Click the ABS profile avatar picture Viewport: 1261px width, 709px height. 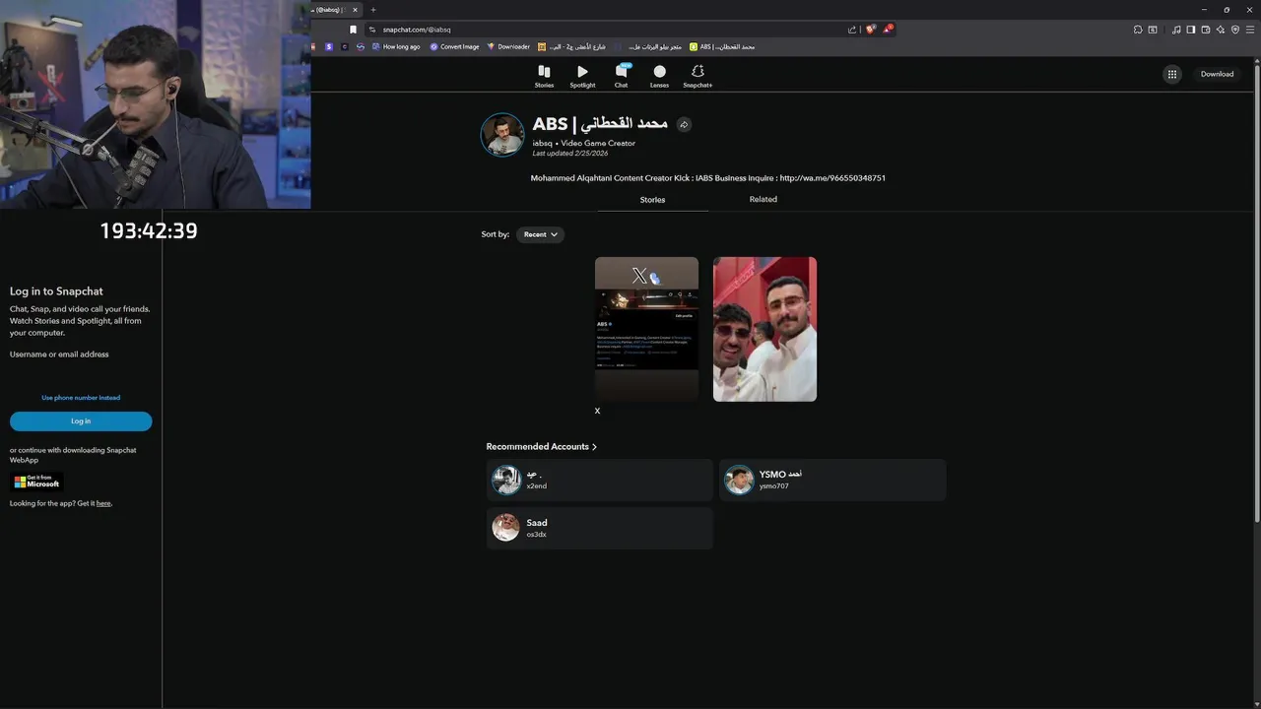(x=502, y=135)
